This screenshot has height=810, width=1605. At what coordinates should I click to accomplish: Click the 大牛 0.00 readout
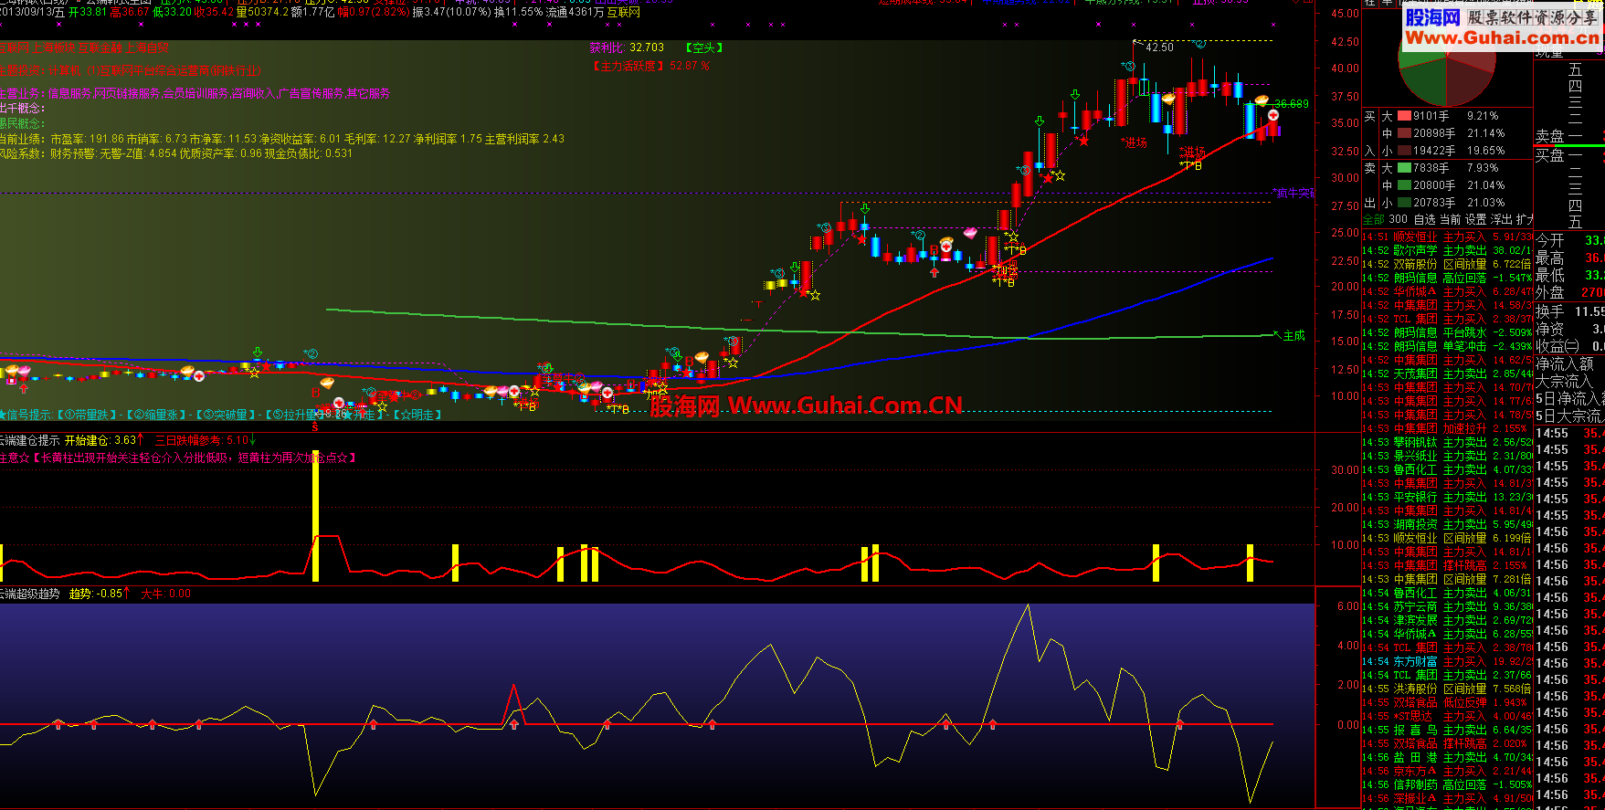pos(166,594)
